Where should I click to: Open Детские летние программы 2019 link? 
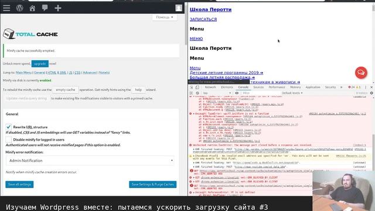click(226, 73)
